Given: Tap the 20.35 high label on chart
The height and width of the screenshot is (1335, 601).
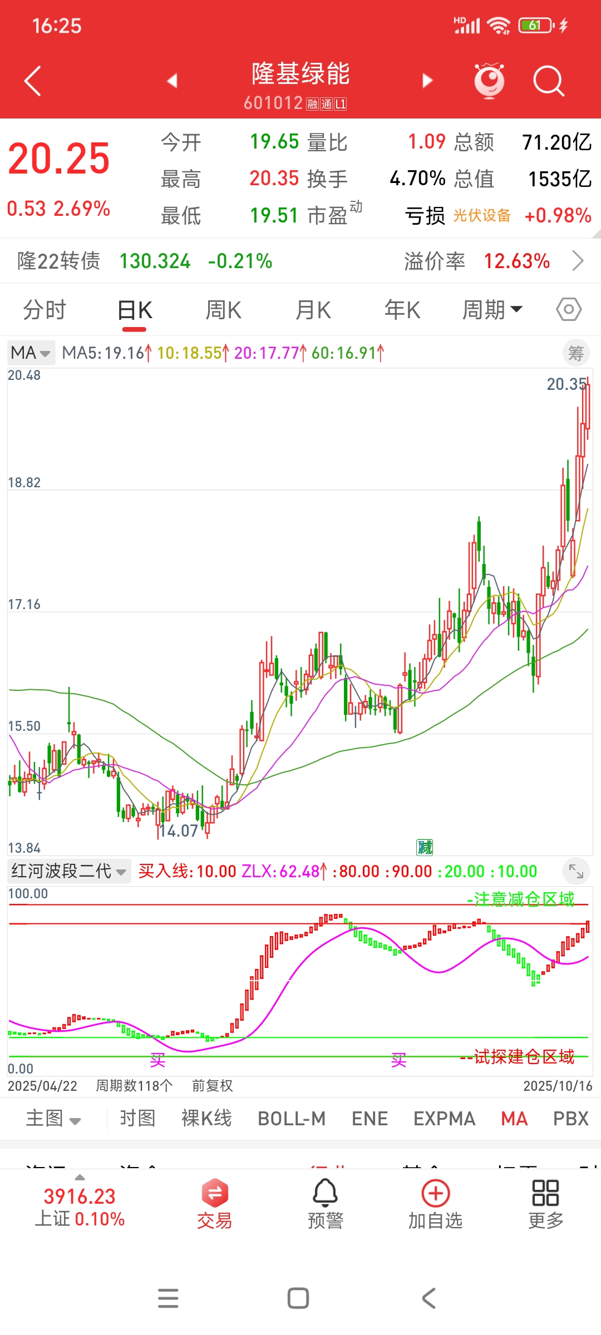Looking at the screenshot, I should (566, 384).
